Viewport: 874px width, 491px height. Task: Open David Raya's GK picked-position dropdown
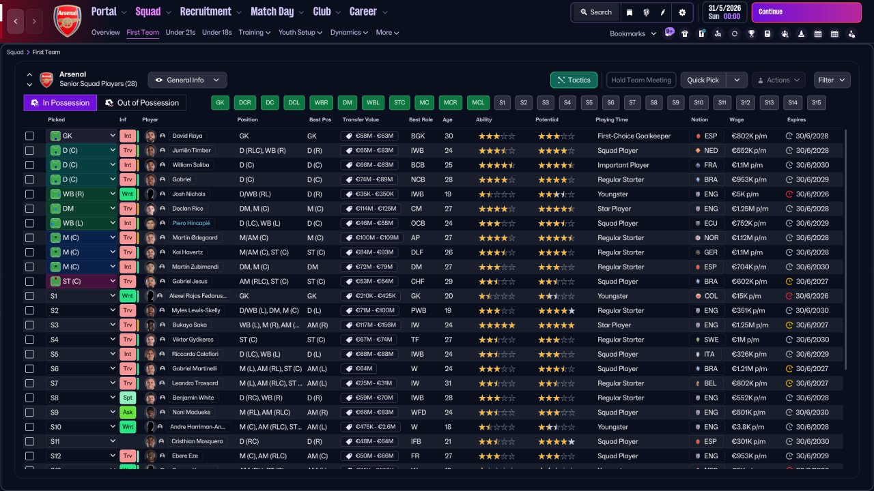coord(82,136)
